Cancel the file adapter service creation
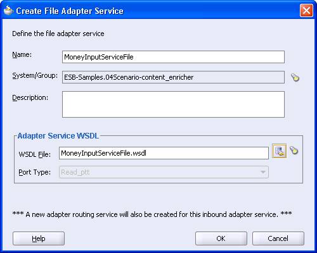The height and width of the screenshot is (253, 317). [278, 238]
